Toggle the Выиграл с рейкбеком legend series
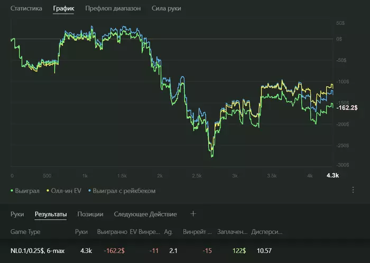Image resolution: width=370 pixels, height=263 pixels. coord(122,191)
